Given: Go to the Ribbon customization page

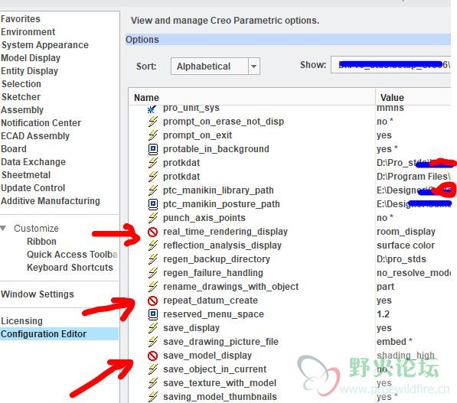Looking at the screenshot, I should 41,242.
